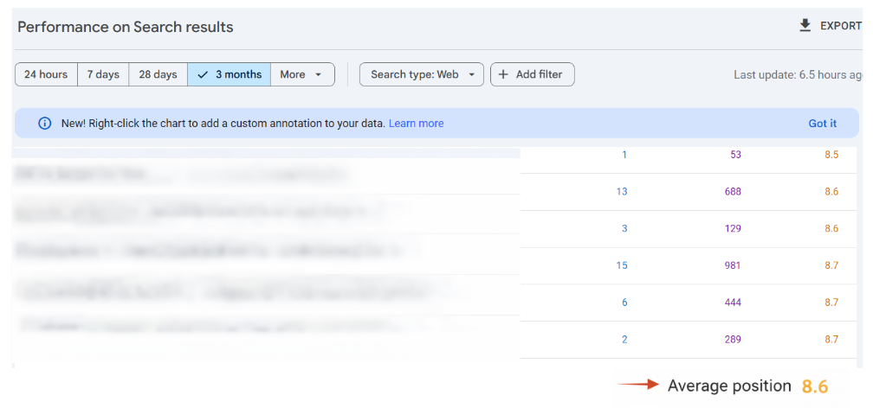Click the Export download icon
This screenshot has height=408, width=873.
coord(805,26)
